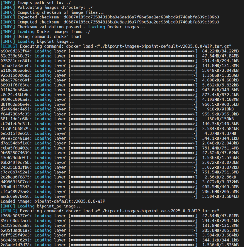Image resolution: width=244 pixels, height=247 pixels.
Task: Click the 2.56kB/2.56kB size value
Action: pos(220,177)
